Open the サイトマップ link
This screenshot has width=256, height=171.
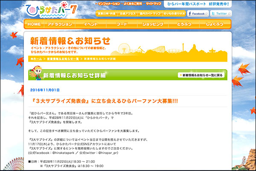(x=152, y=3)
